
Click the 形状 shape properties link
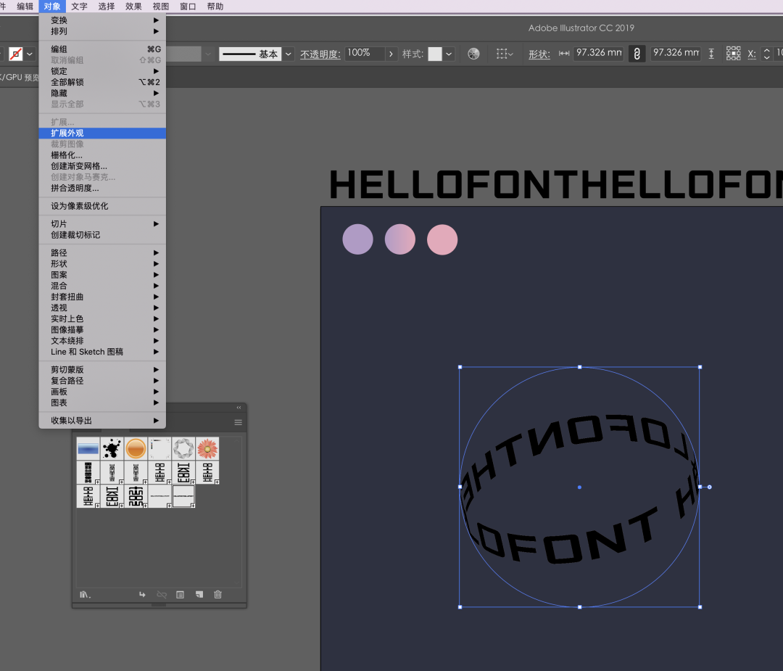pyautogui.click(x=539, y=54)
